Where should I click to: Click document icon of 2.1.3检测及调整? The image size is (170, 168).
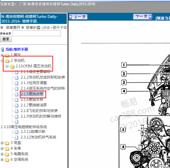17,83
